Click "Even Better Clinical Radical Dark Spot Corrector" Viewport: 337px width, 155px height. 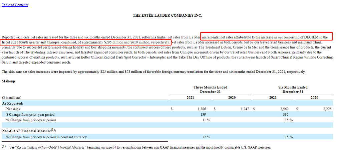pos(109,57)
